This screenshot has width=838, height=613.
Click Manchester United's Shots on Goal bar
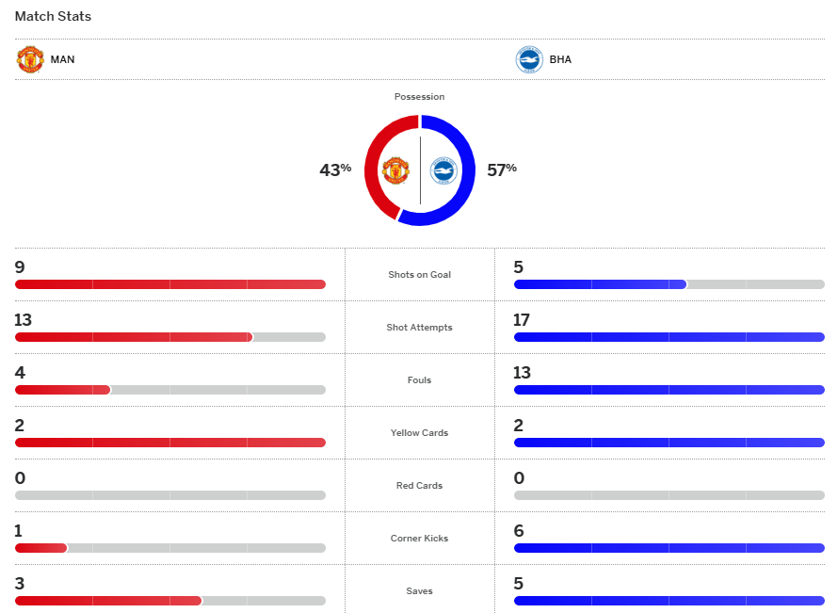click(169, 284)
